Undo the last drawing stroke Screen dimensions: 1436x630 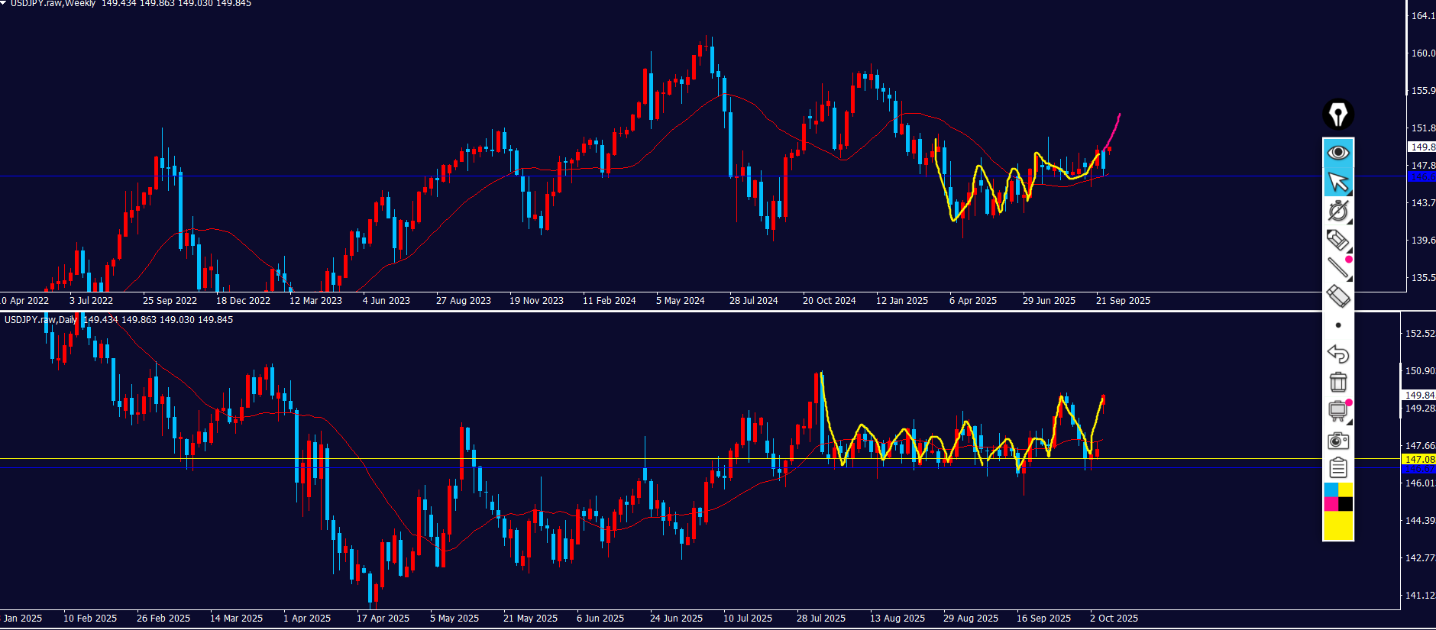pyautogui.click(x=1337, y=354)
